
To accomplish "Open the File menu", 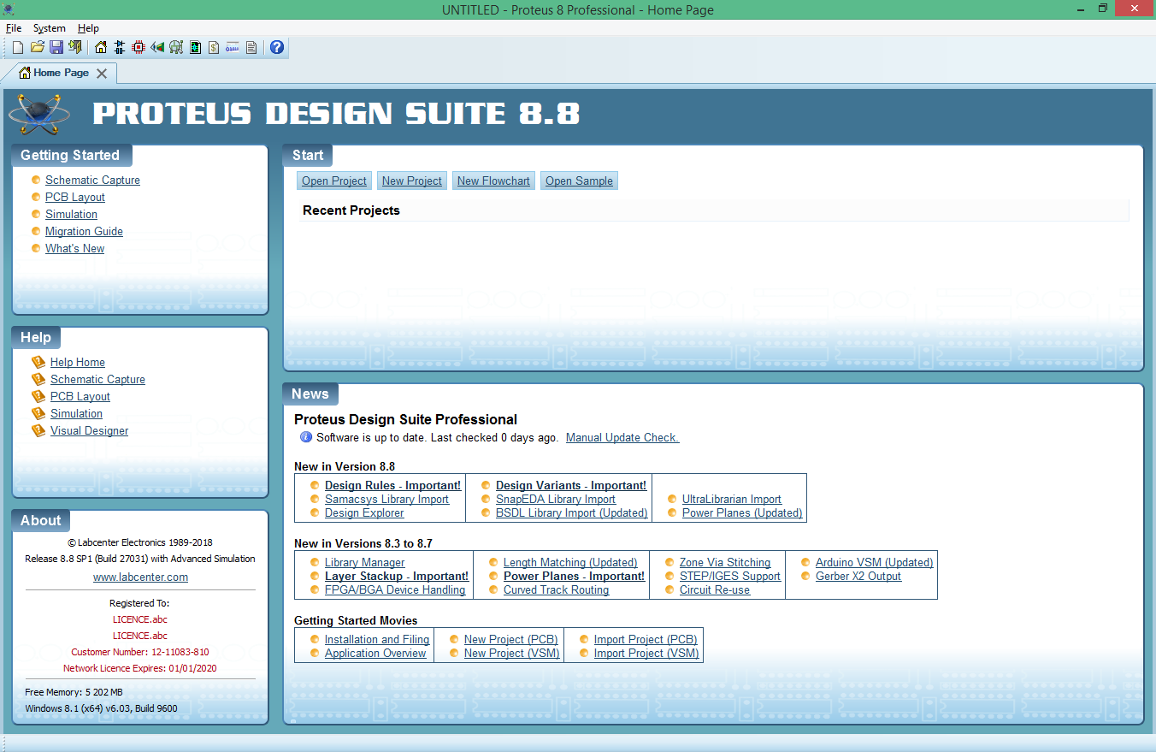I will [14, 28].
